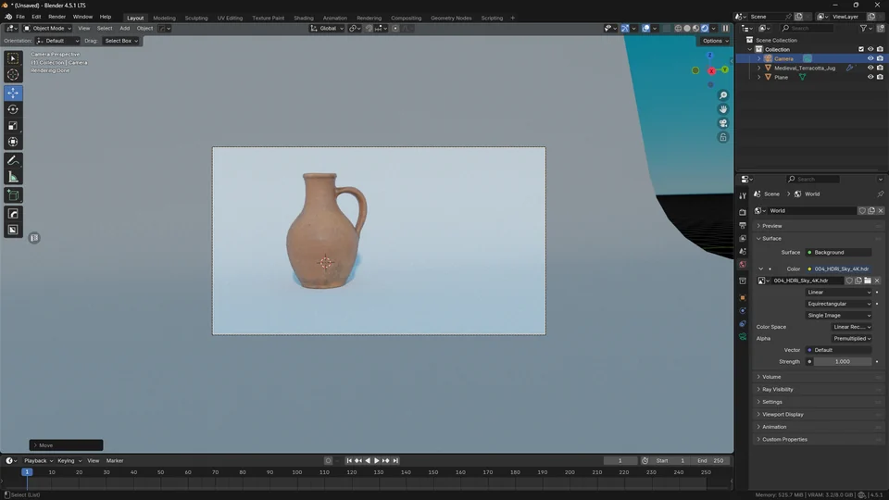The height and width of the screenshot is (500, 889).
Task: Toggle viewport overlays display
Action: [645, 29]
